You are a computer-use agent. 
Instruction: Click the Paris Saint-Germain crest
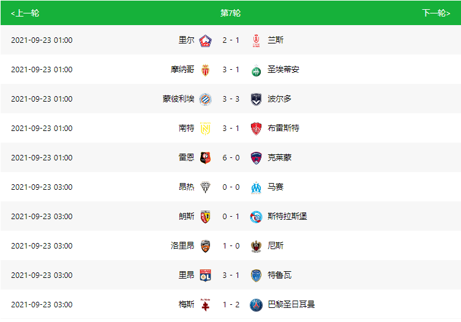point(256,305)
